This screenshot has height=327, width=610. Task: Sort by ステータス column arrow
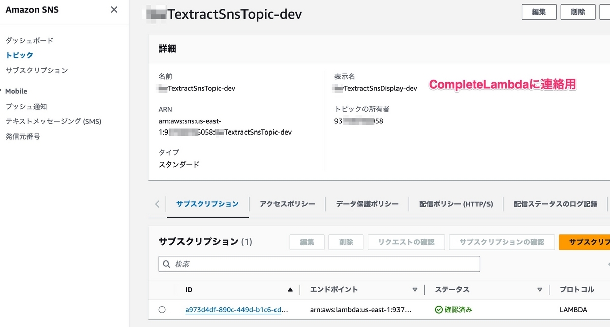point(540,290)
